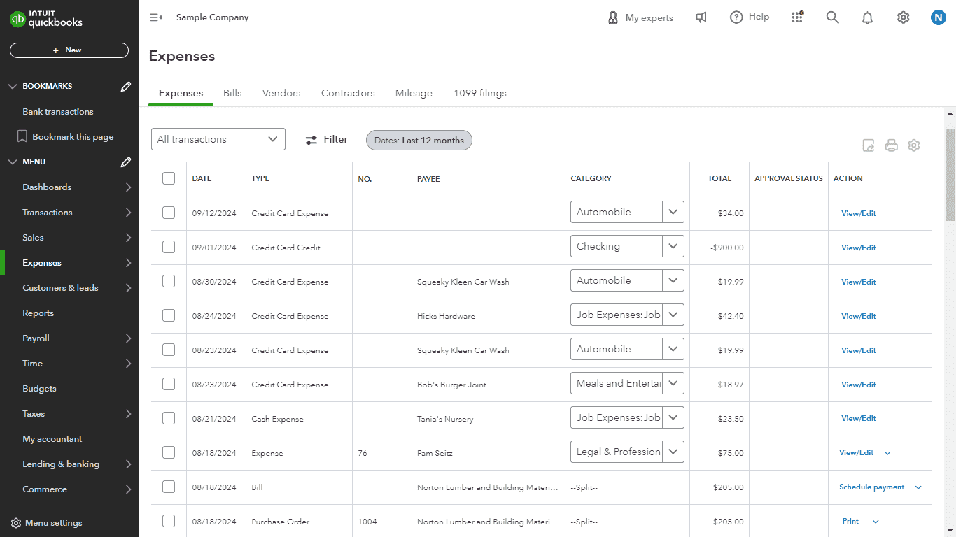Open the table settings gear icon
Screen dimensions: 956x537
(914, 145)
